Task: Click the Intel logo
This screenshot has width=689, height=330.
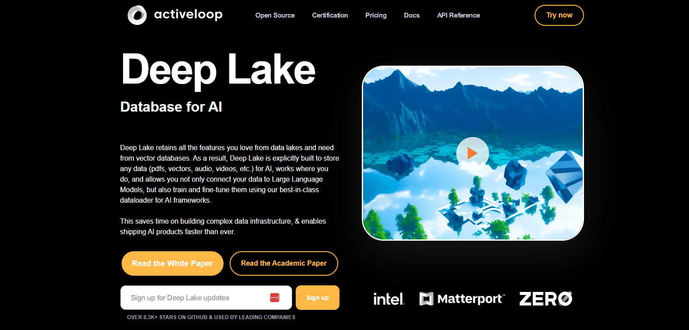Action: 389,299
